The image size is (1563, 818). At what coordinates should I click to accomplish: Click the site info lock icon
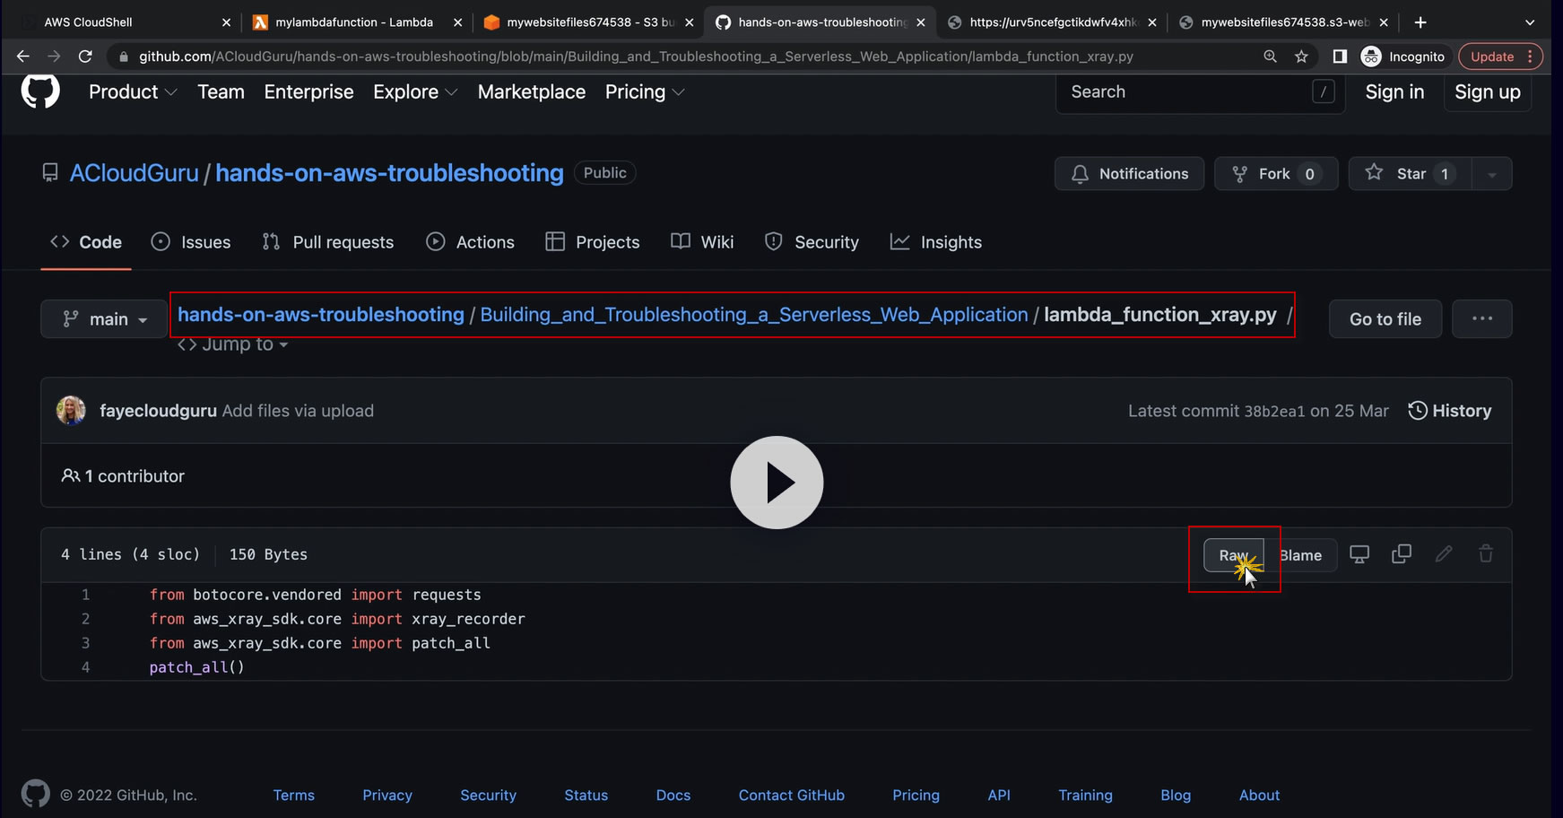pos(124,57)
